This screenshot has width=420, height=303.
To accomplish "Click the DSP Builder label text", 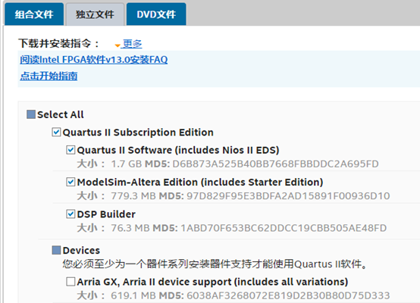I will [x=106, y=214].
